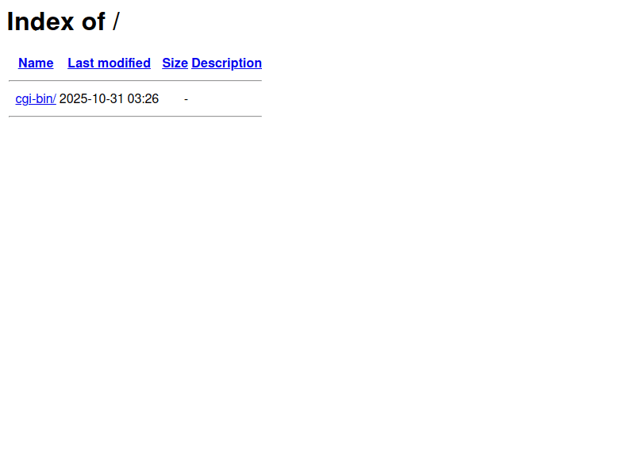Sort listing by Size column
635x476 pixels.
point(175,63)
